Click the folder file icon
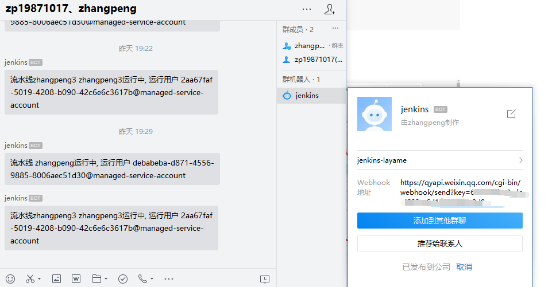Screen dimensions: 552x287 click(x=96, y=279)
